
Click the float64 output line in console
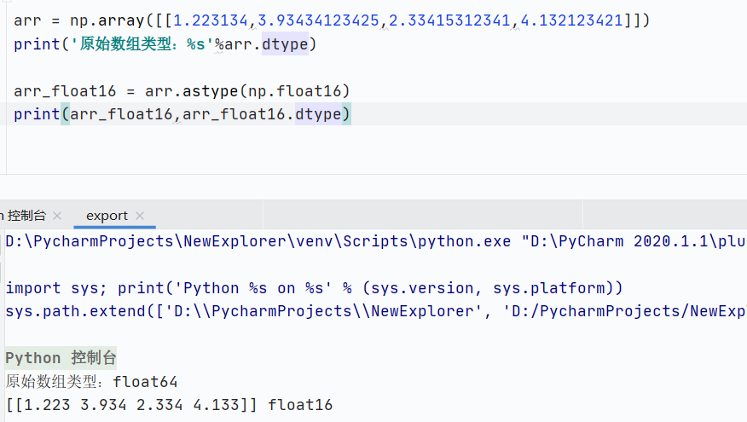(92, 381)
